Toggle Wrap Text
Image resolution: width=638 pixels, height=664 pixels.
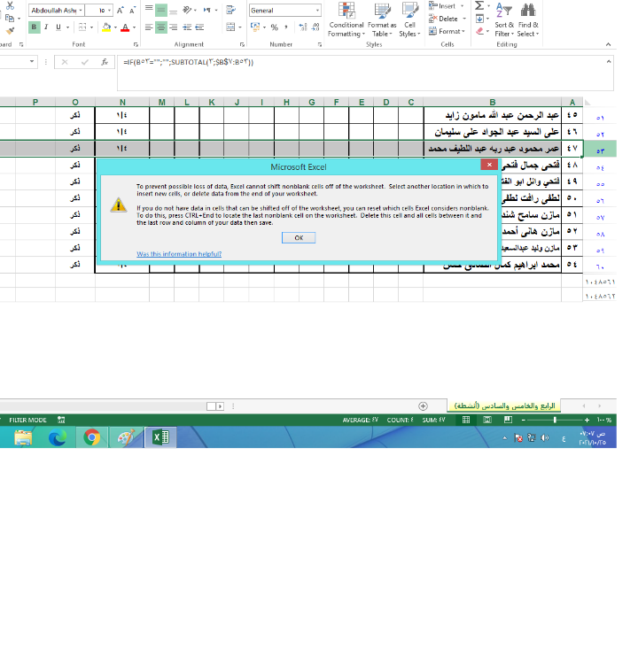231,10
